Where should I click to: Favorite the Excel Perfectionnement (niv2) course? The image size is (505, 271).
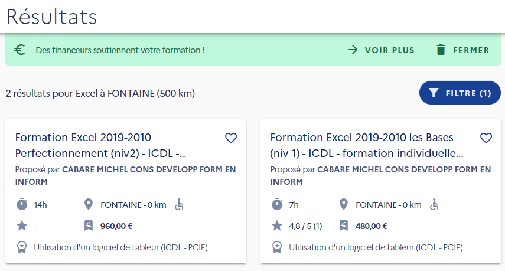pos(231,138)
